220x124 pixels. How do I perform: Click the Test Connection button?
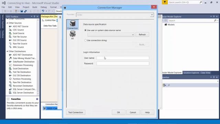coord(76,112)
